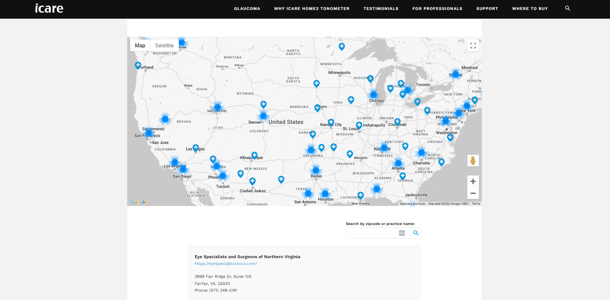Zoom in on the map
The width and height of the screenshot is (610, 300).
(473, 182)
